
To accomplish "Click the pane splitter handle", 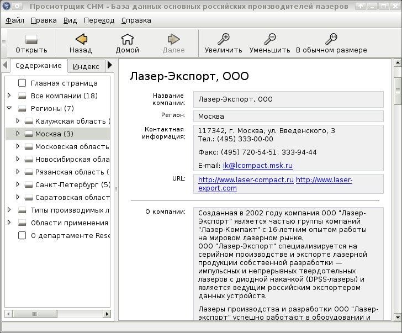I will point(116,190).
